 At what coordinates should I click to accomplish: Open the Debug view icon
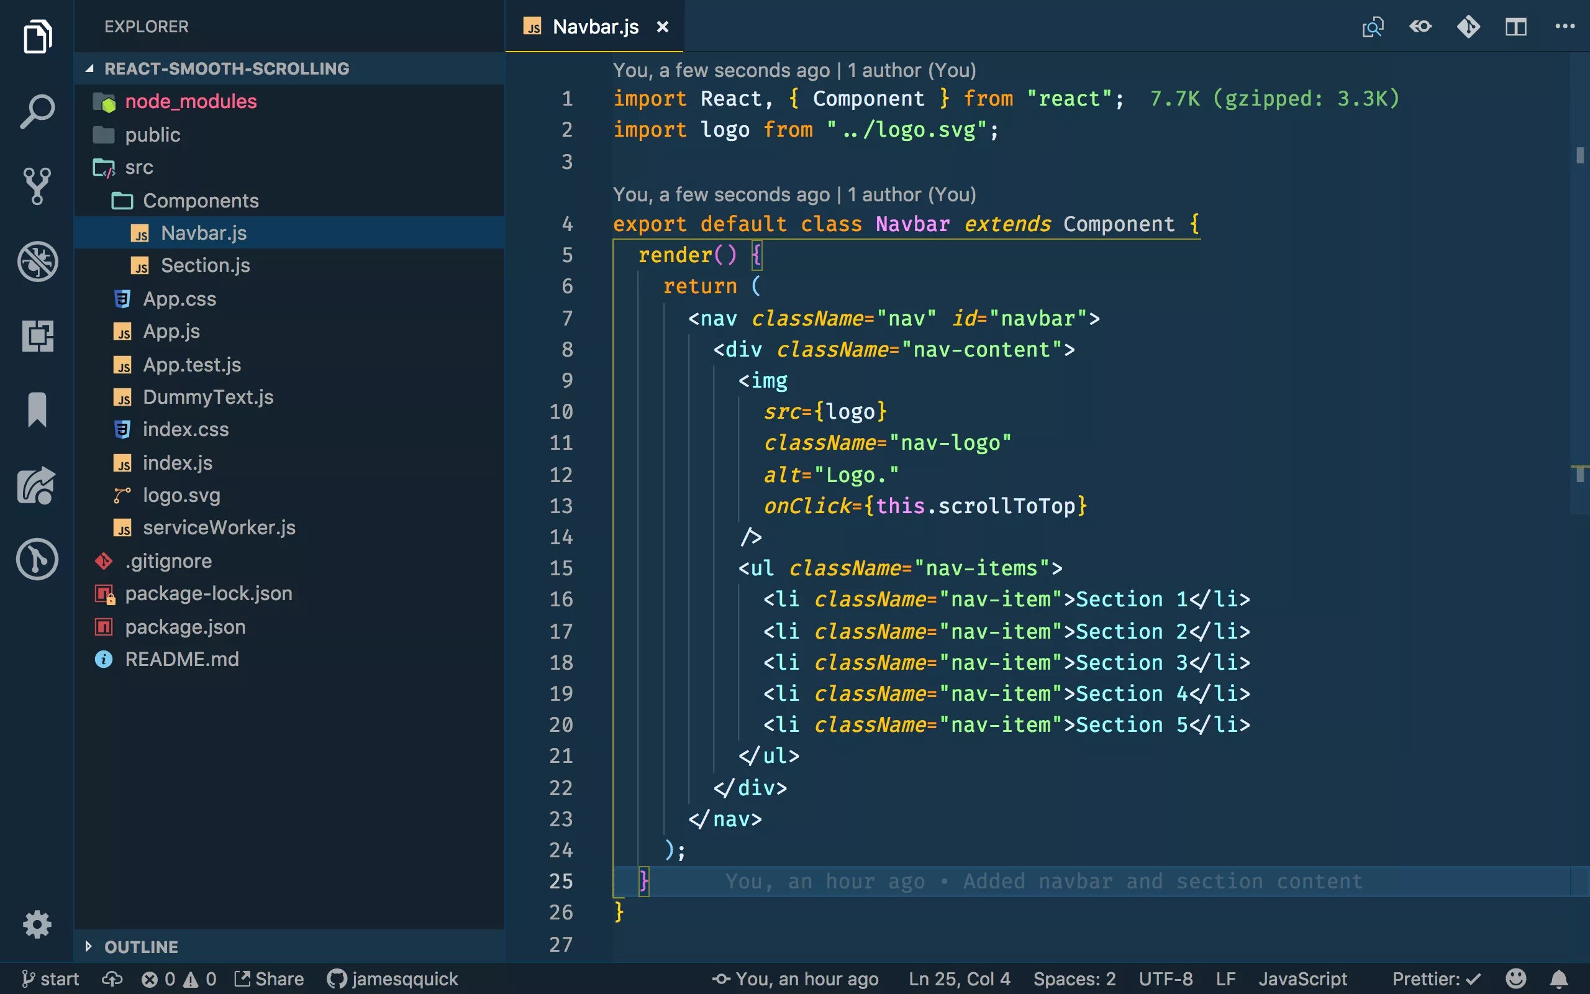37,261
